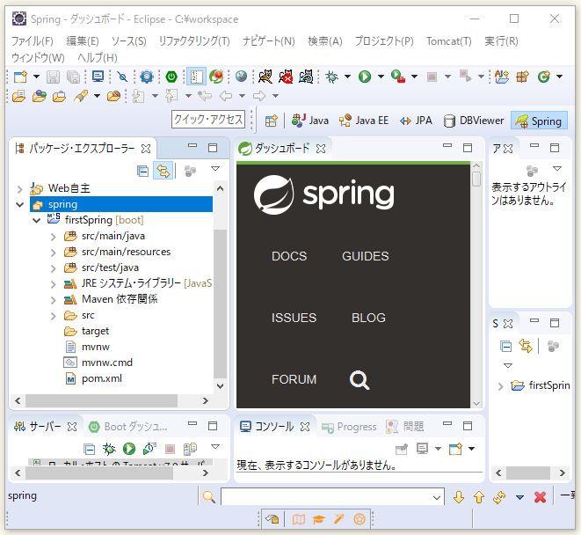Click the Servers view horizontal scrollbar
Viewport: 581px width, 535px height.
[x=99, y=473]
